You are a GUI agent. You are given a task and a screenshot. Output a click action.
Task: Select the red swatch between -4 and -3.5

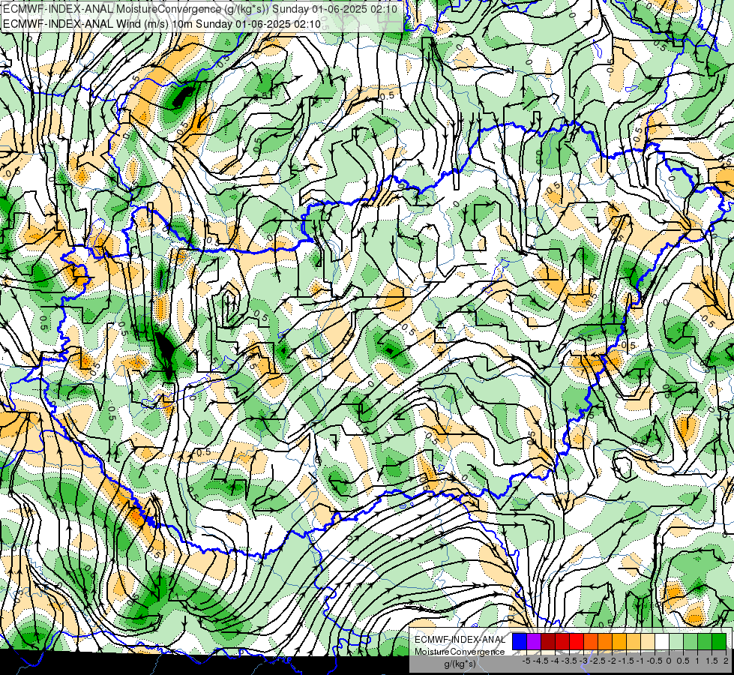[x=562, y=642]
